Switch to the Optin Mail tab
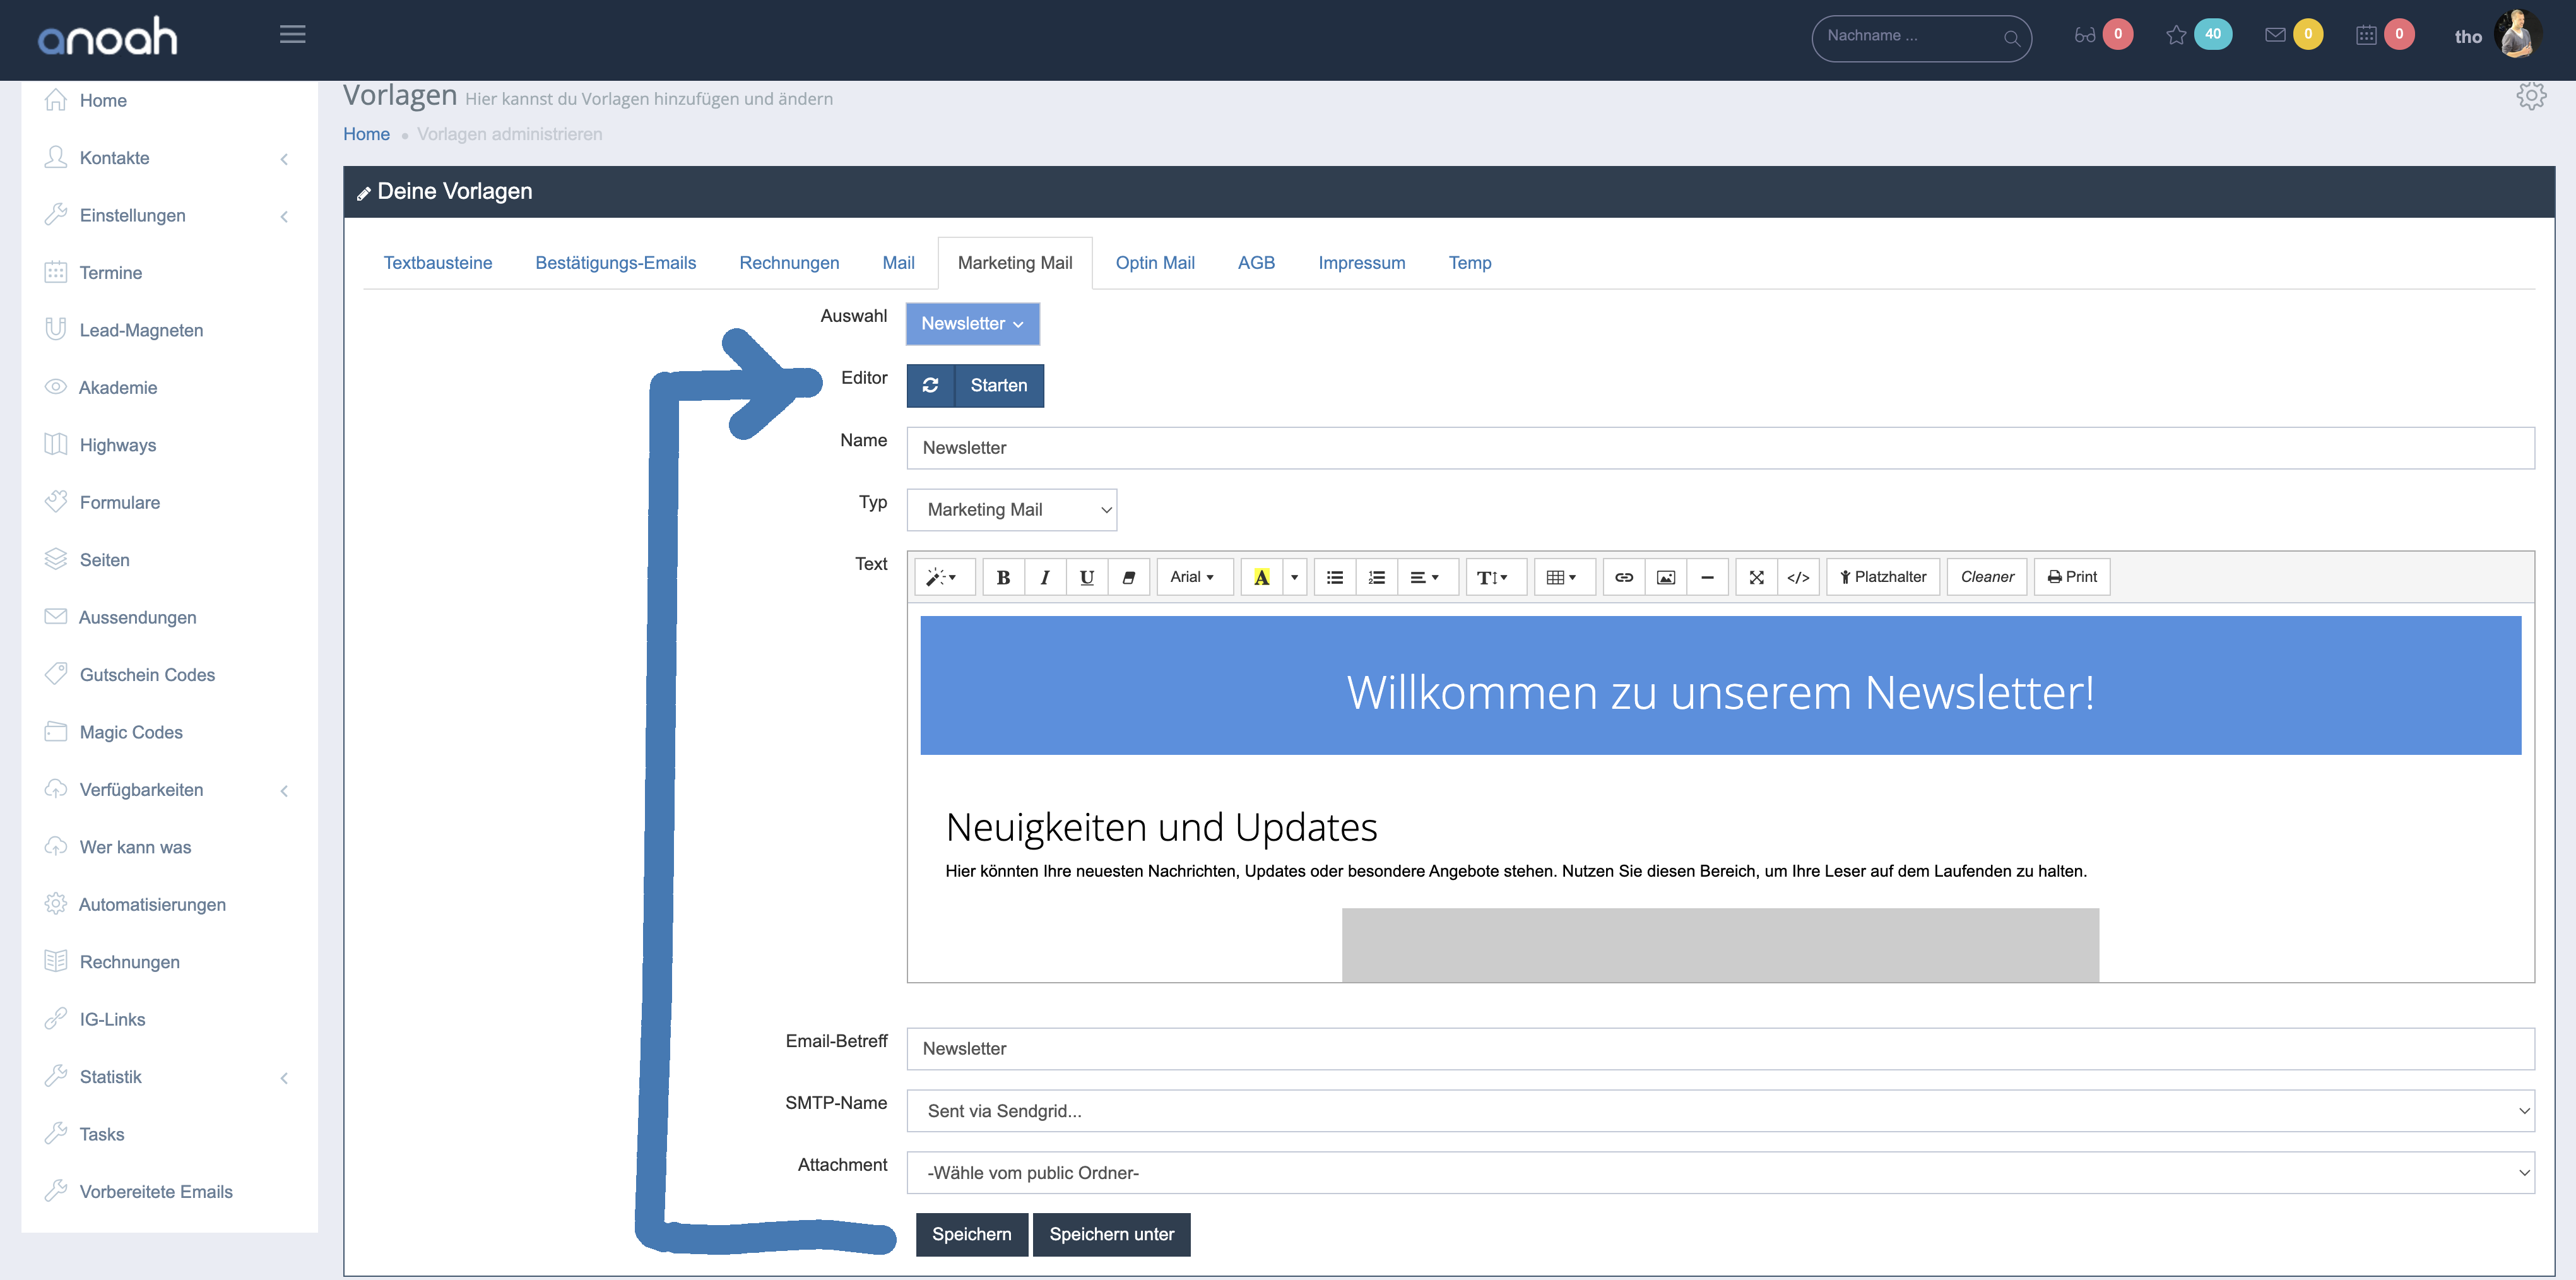 pyautogui.click(x=1154, y=263)
